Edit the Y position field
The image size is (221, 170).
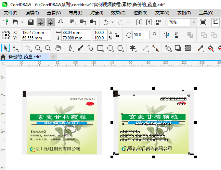[36, 38]
